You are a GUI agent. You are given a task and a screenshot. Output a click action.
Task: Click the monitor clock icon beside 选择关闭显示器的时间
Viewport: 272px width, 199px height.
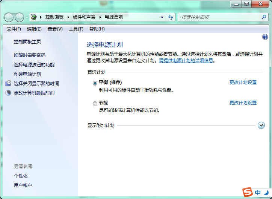[x=8, y=83]
